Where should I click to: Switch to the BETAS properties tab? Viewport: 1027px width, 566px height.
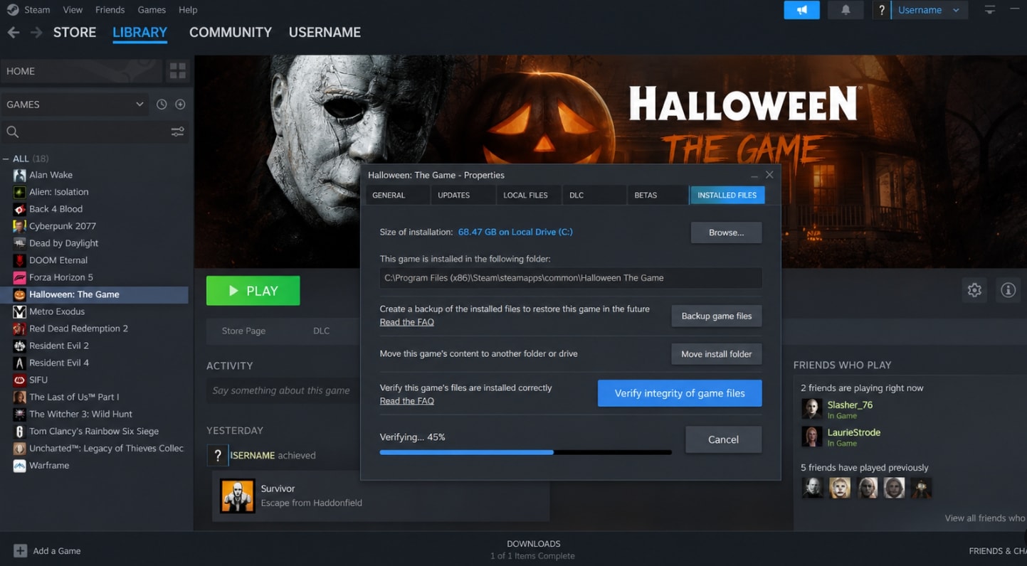coord(658,195)
